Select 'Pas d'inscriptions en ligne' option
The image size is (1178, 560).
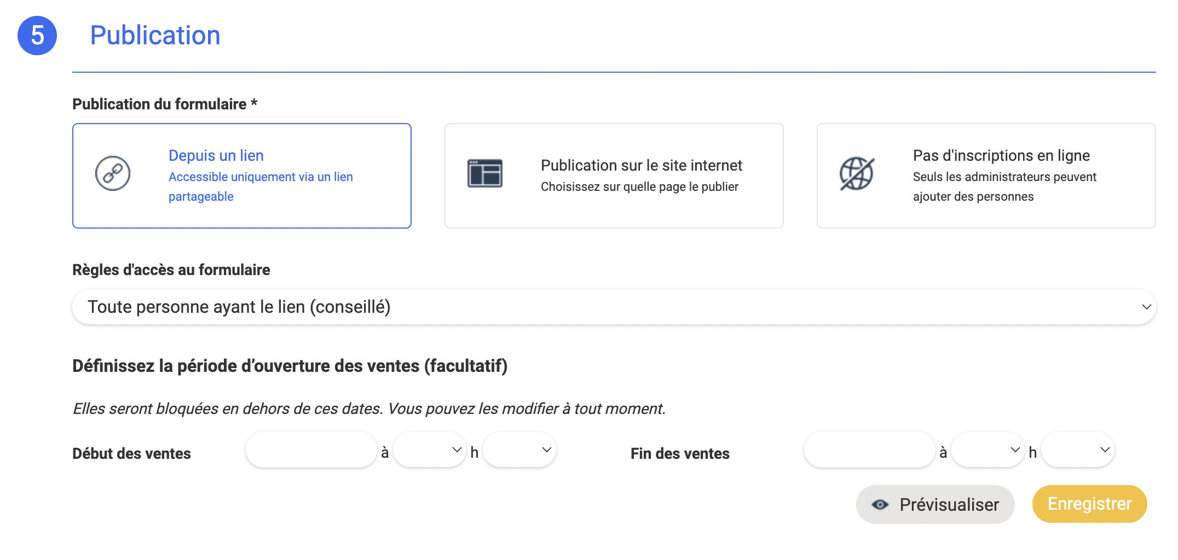[986, 176]
